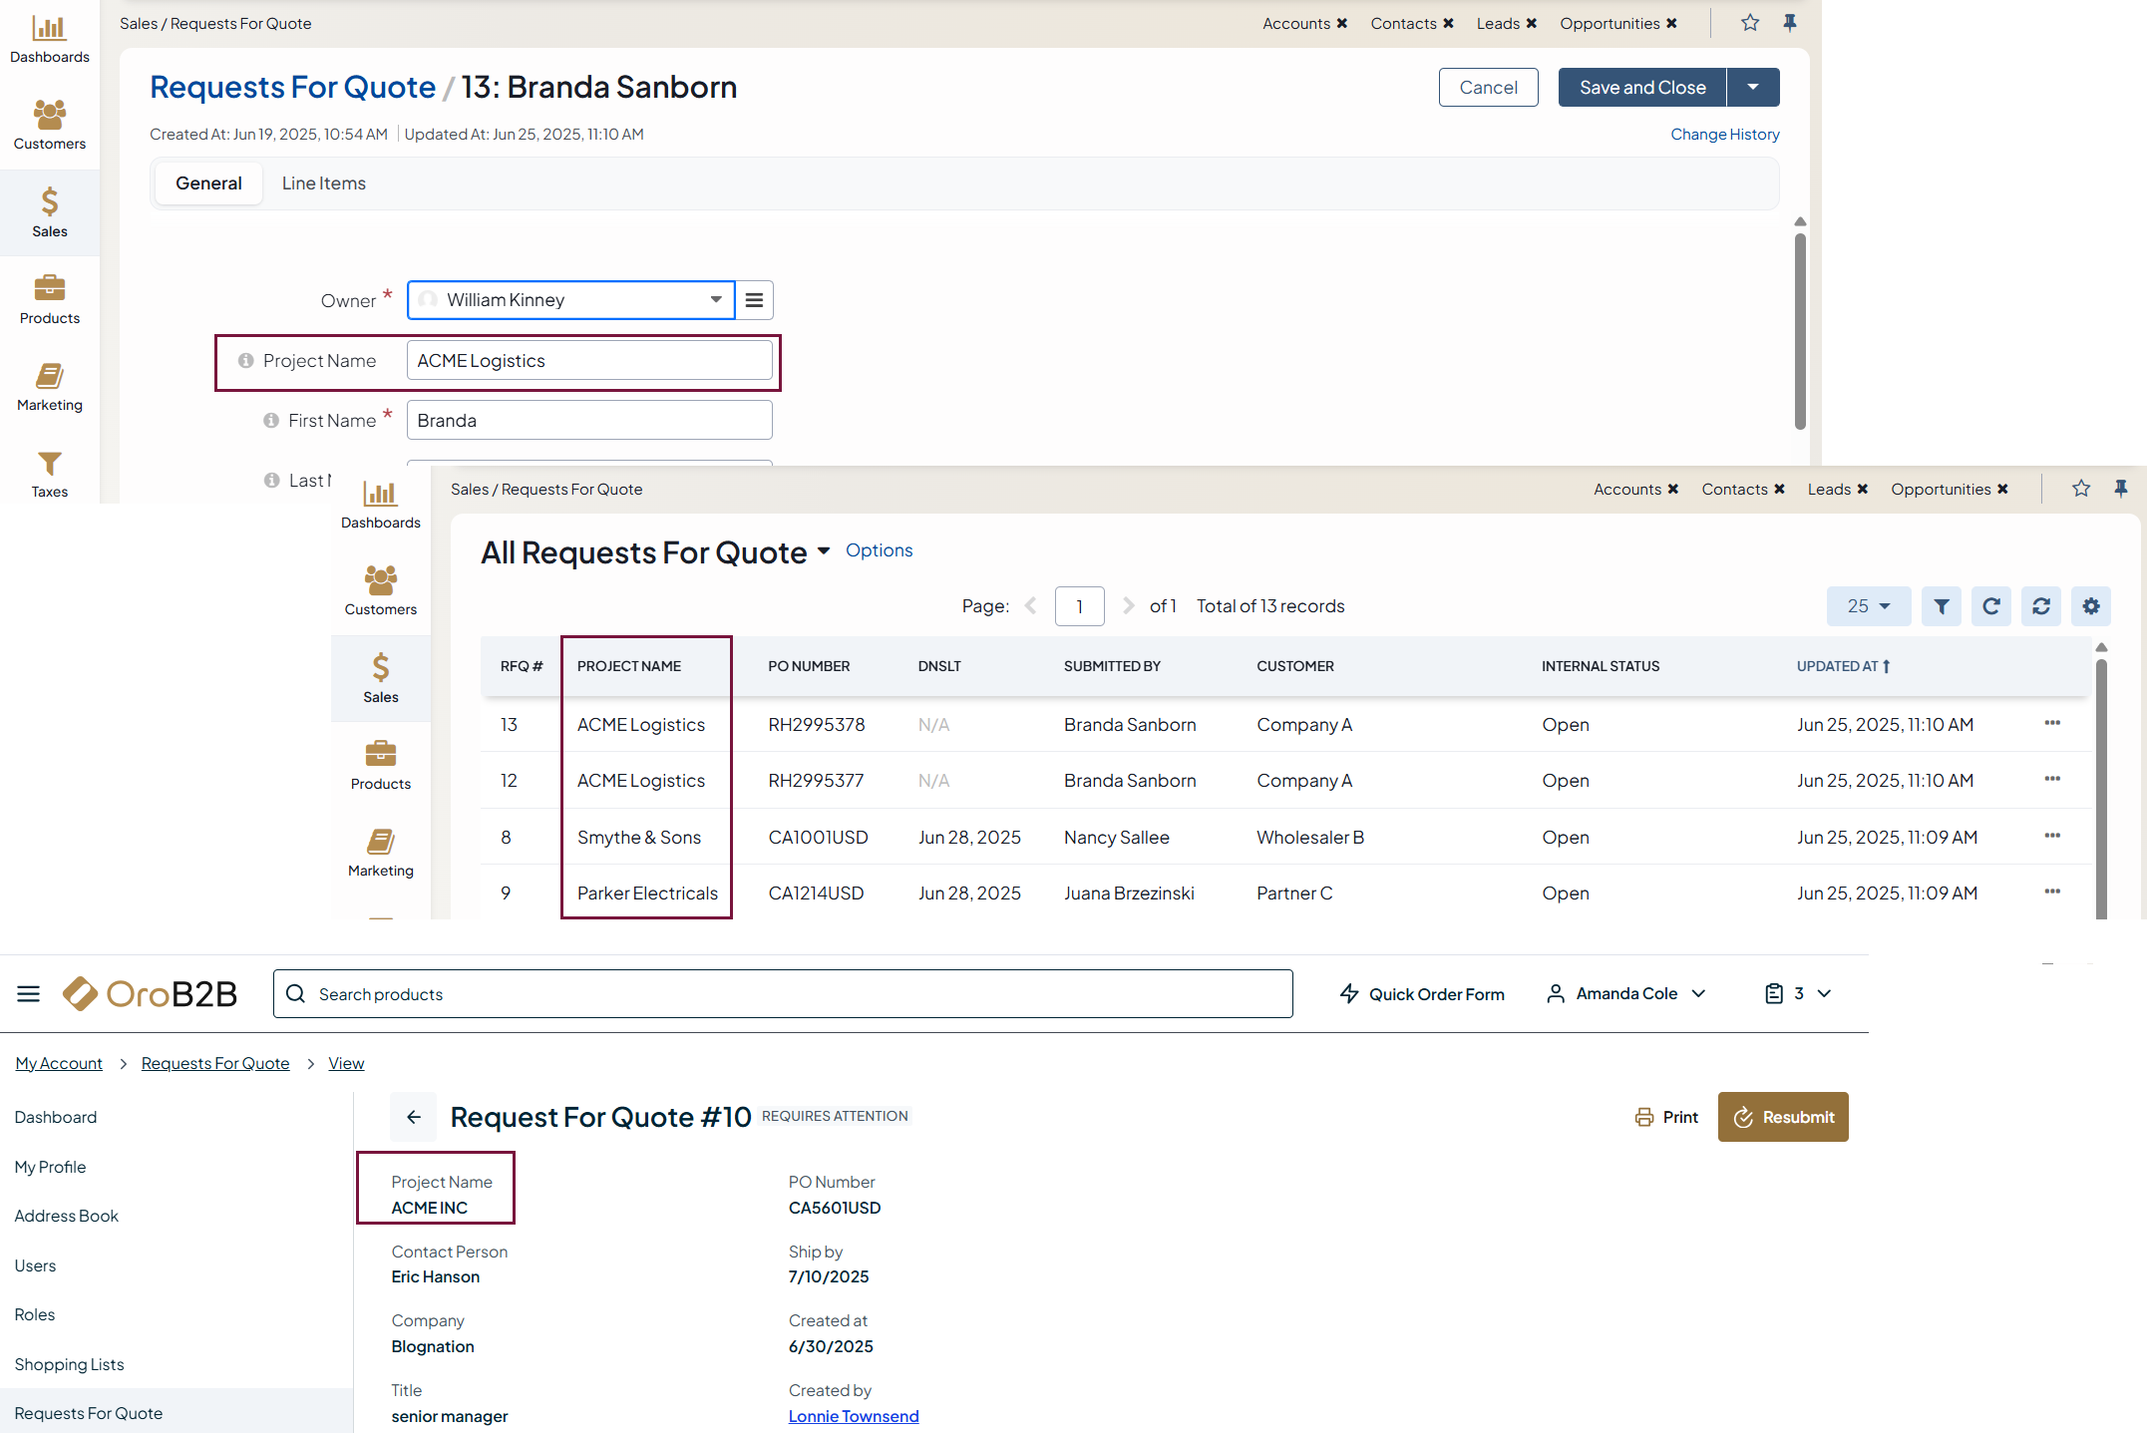Open Shopping Lists in account menu

coord(69,1364)
